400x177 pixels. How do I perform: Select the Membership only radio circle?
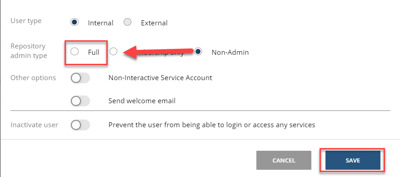coord(113,52)
